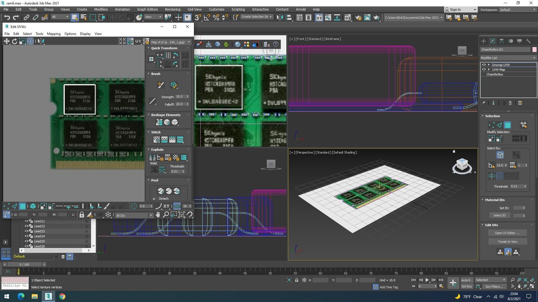Select Move tool in Edit UVWs toolbar
538x302 pixels.
click(x=6, y=41)
